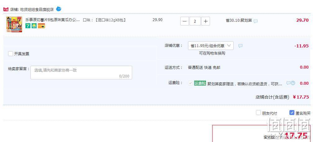Click the green shield guarantee badge
The height and width of the screenshot is (142, 313).
coord(34,26)
